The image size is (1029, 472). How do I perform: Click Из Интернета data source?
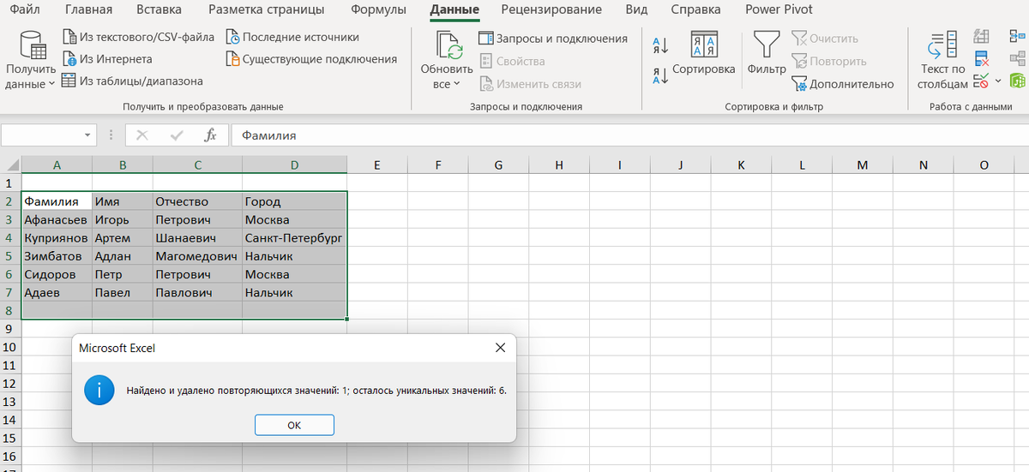click(x=107, y=59)
